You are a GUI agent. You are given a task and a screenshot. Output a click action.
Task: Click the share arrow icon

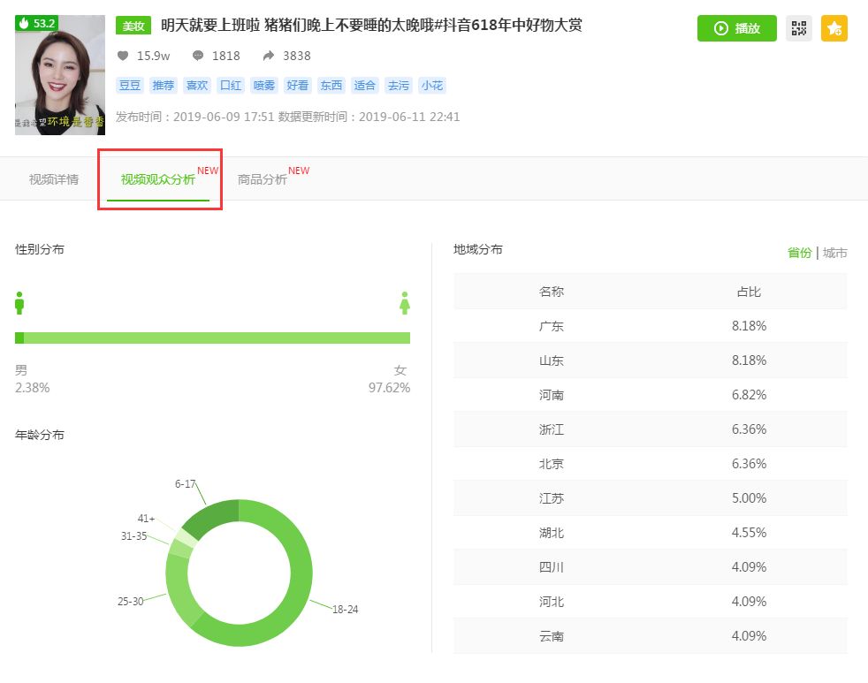pos(269,56)
